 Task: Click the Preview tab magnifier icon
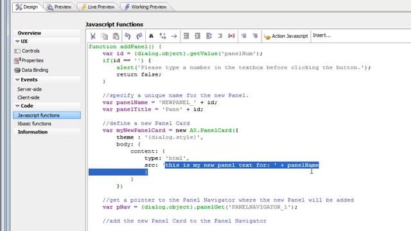point(50,7)
